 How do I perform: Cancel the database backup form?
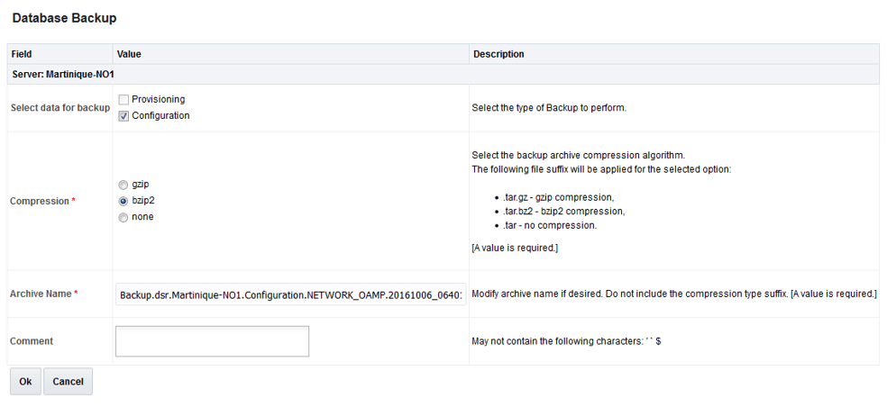pyautogui.click(x=68, y=382)
